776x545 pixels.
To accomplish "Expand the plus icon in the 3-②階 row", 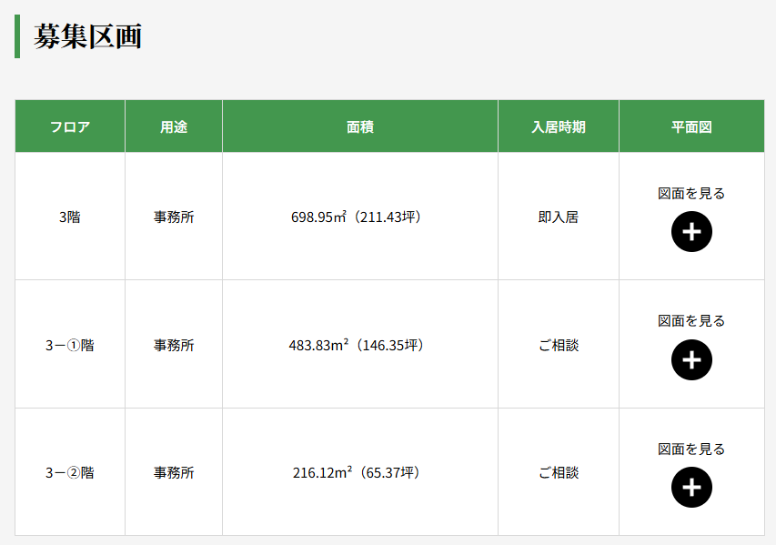I will tap(691, 488).
